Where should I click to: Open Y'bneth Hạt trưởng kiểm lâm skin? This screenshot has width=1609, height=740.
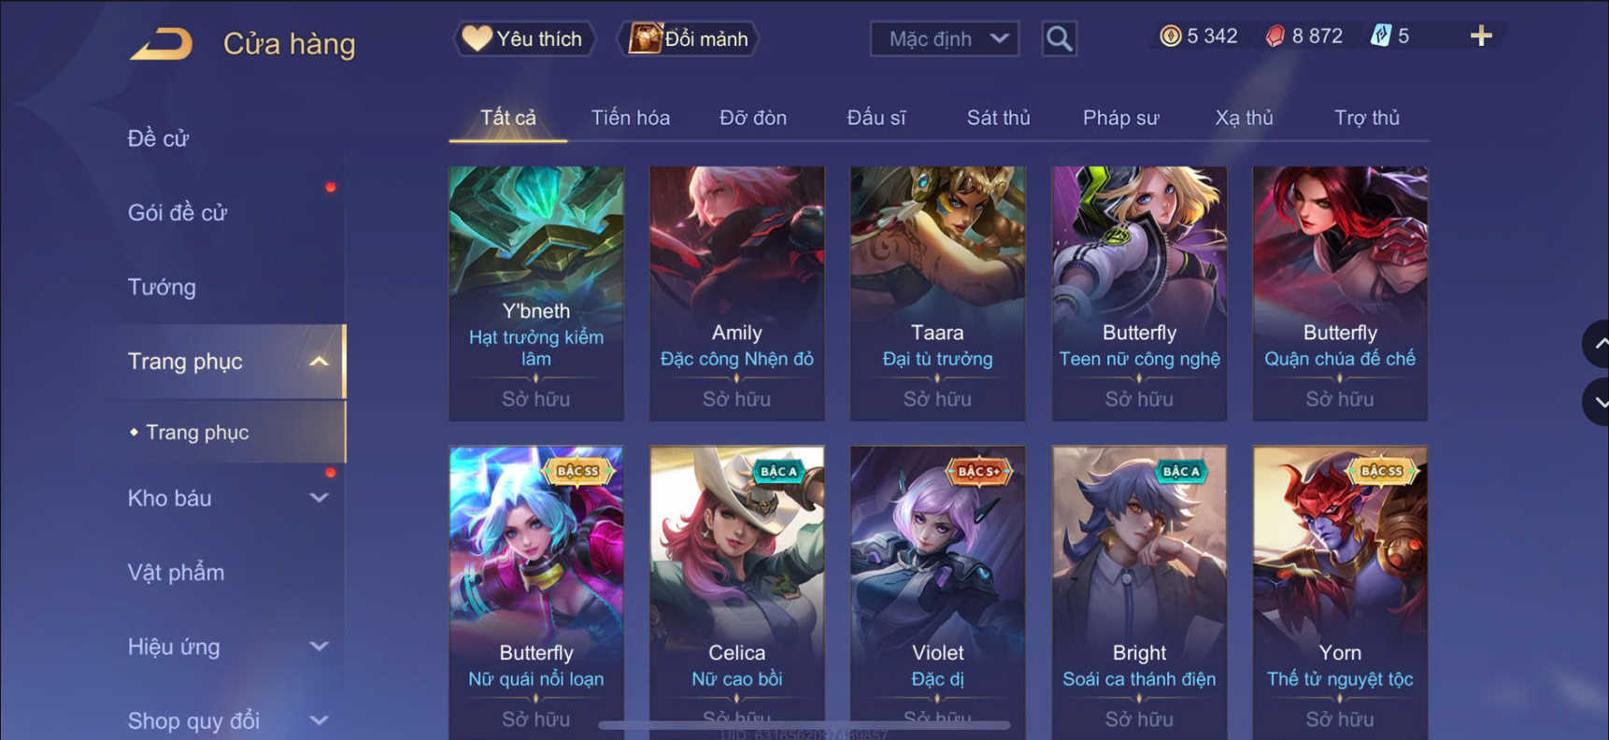click(x=536, y=293)
